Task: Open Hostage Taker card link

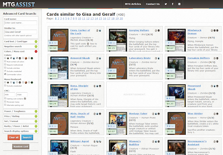Action: click(138, 114)
